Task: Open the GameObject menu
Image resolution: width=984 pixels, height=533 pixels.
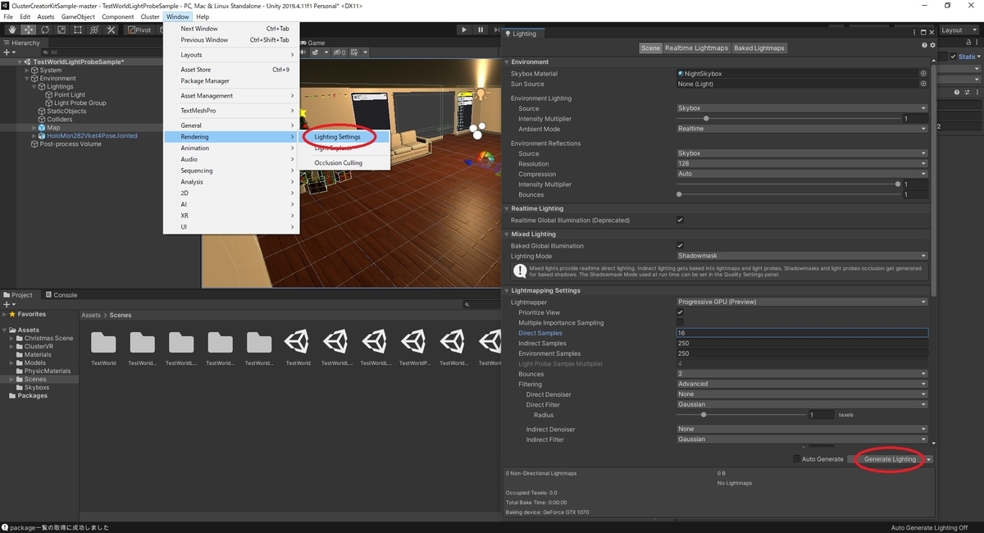Action: 78,16
